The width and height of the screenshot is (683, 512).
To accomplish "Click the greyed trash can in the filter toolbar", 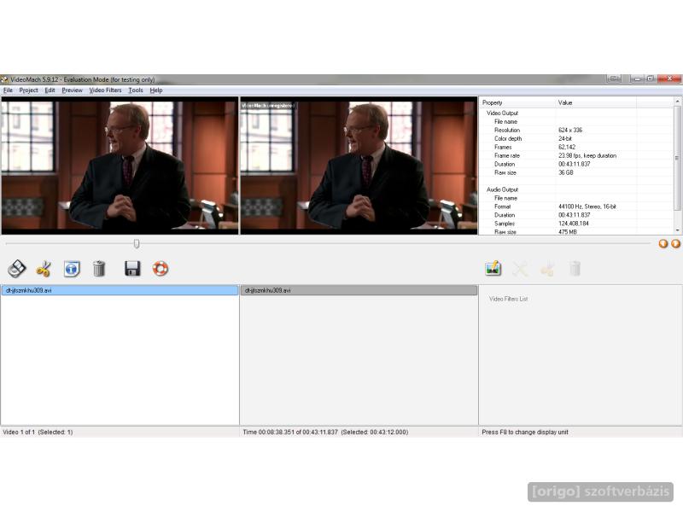I will point(575,269).
